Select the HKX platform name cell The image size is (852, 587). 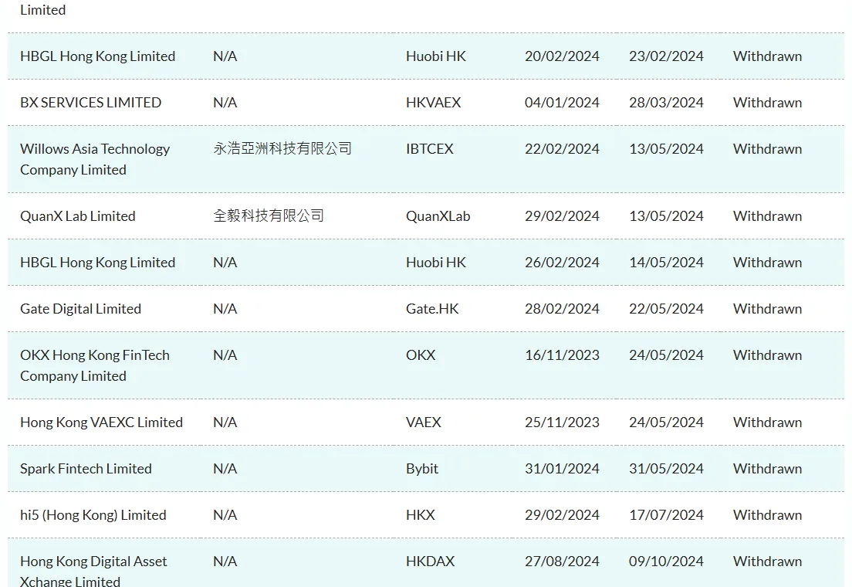pyautogui.click(x=420, y=514)
